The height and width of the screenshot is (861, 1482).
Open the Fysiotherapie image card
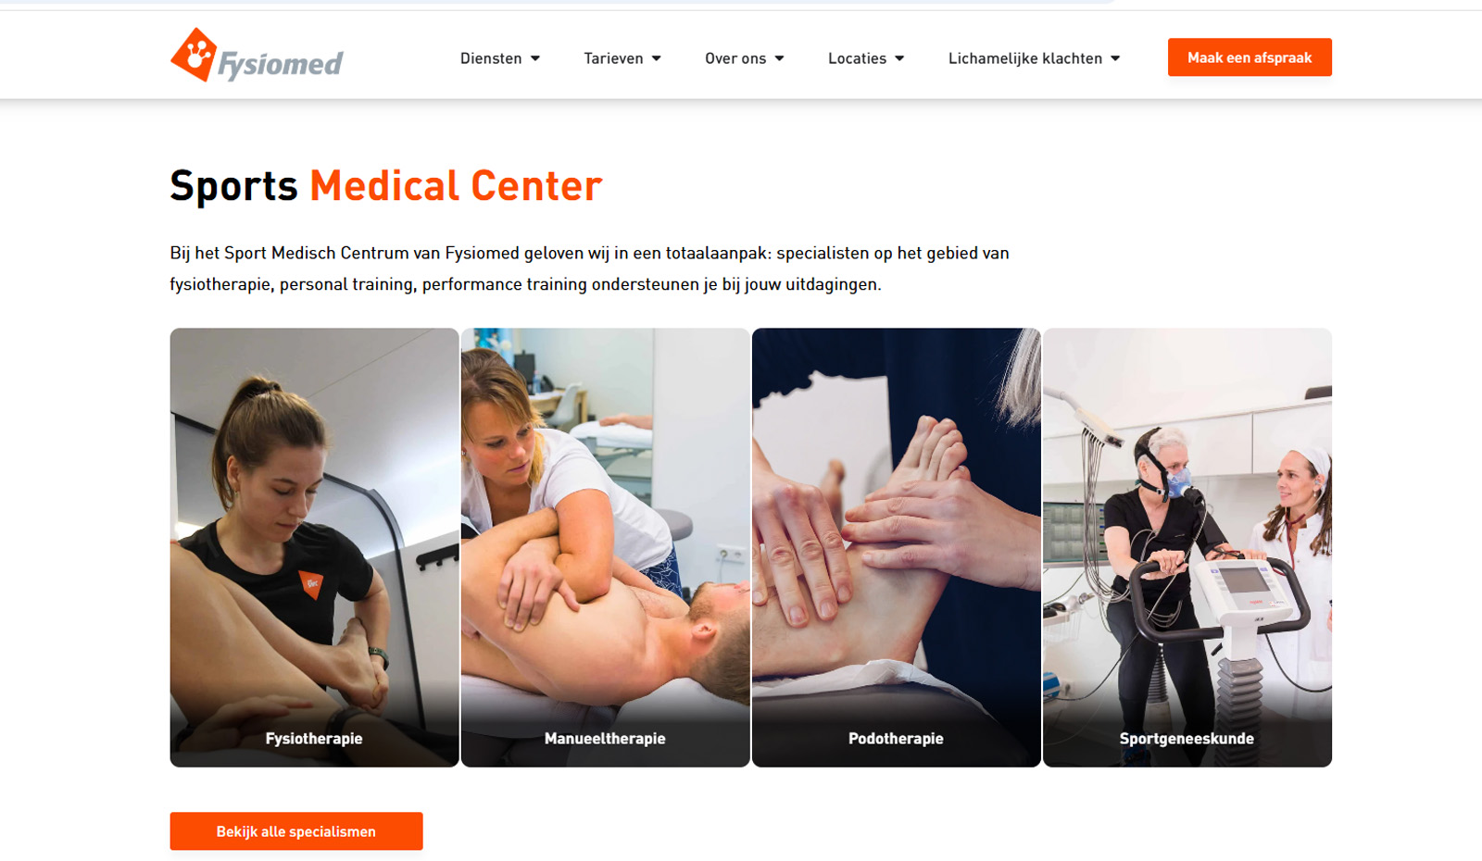click(315, 547)
